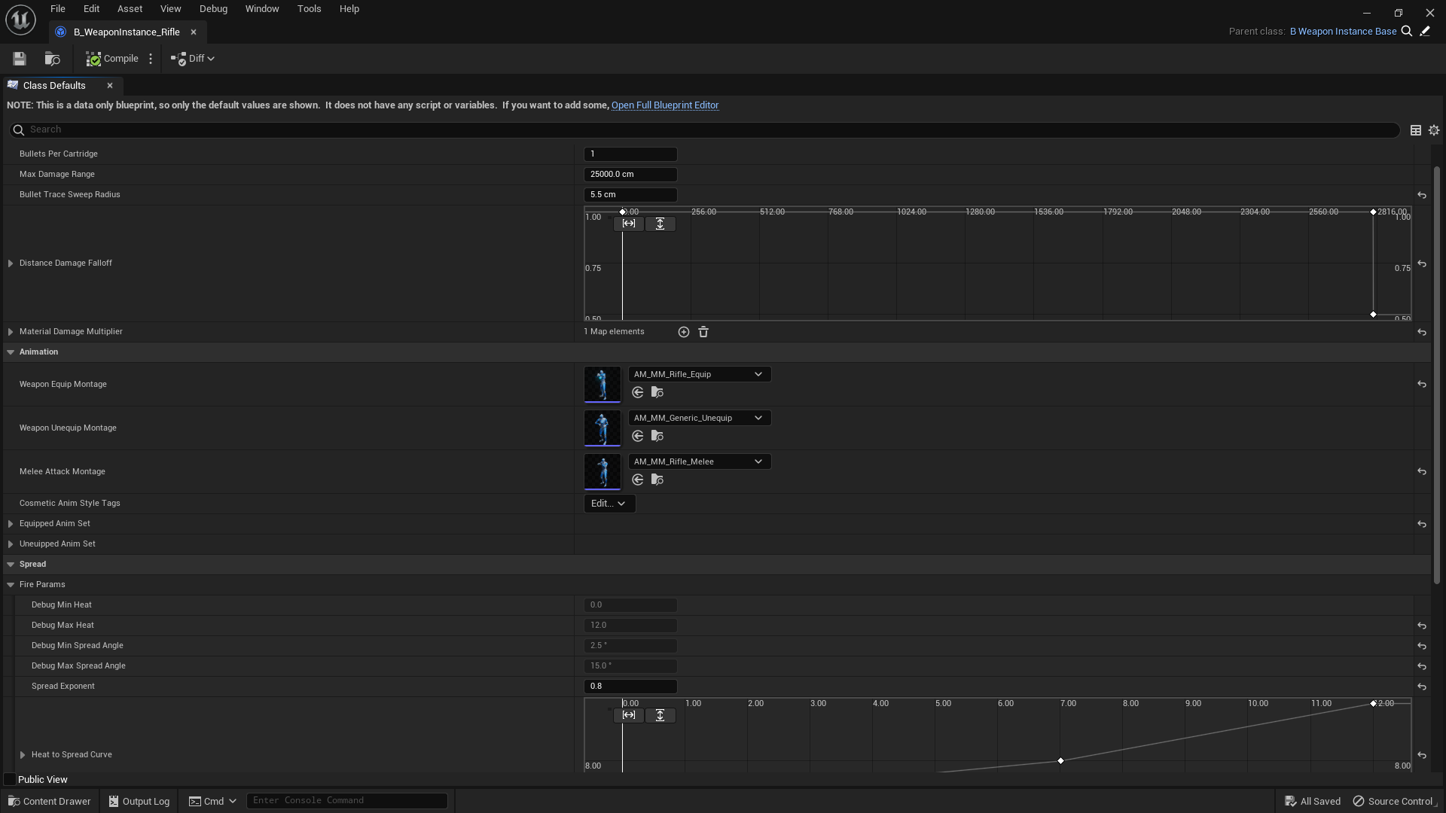Click Browse to asset in Content Browser icon

[52, 59]
